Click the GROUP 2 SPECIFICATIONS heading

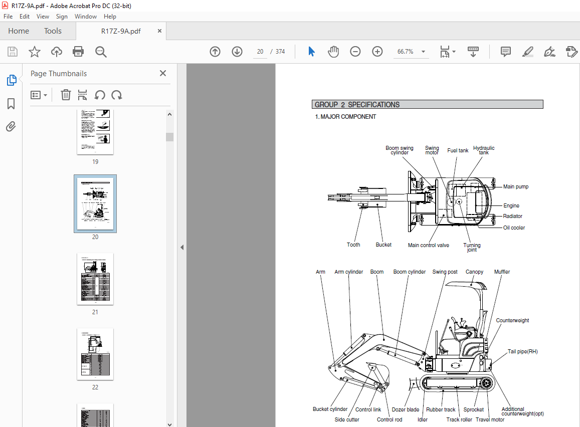[x=357, y=105]
